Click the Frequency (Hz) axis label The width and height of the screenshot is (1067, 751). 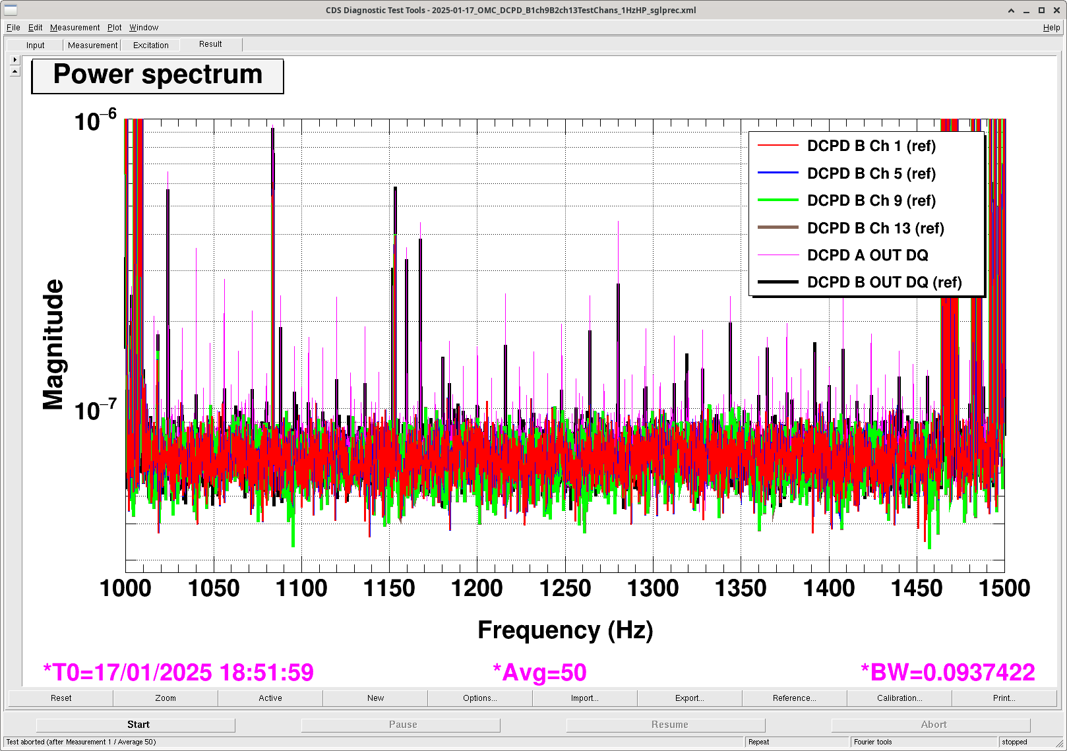565,630
